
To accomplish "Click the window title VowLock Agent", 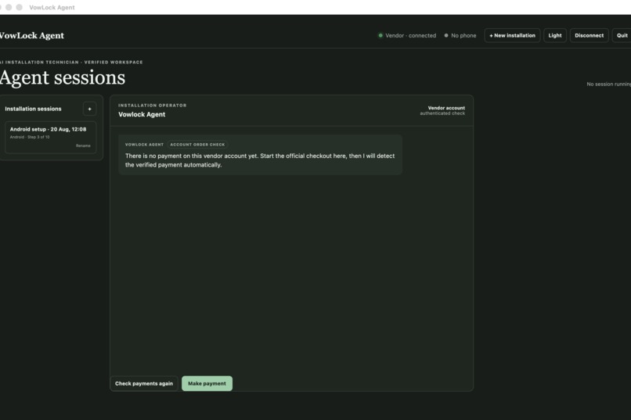I will pyautogui.click(x=52, y=7).
